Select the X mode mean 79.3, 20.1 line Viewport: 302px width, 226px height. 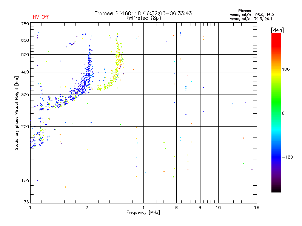[251, 19]
